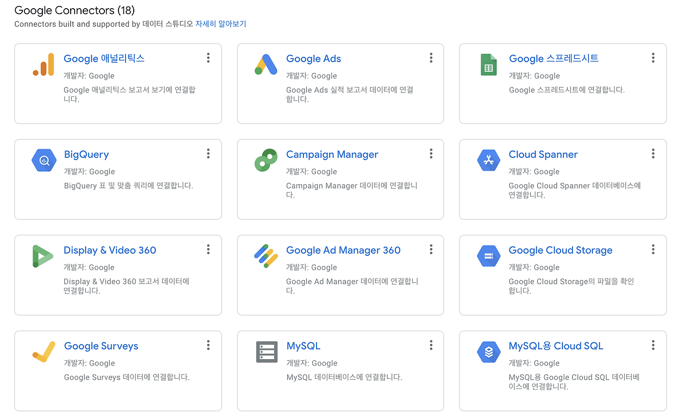This screenshot has height=420, width=696.
Task: Choose the Google 스프레드시트 connector title
Action: click(x=554, y=59)
